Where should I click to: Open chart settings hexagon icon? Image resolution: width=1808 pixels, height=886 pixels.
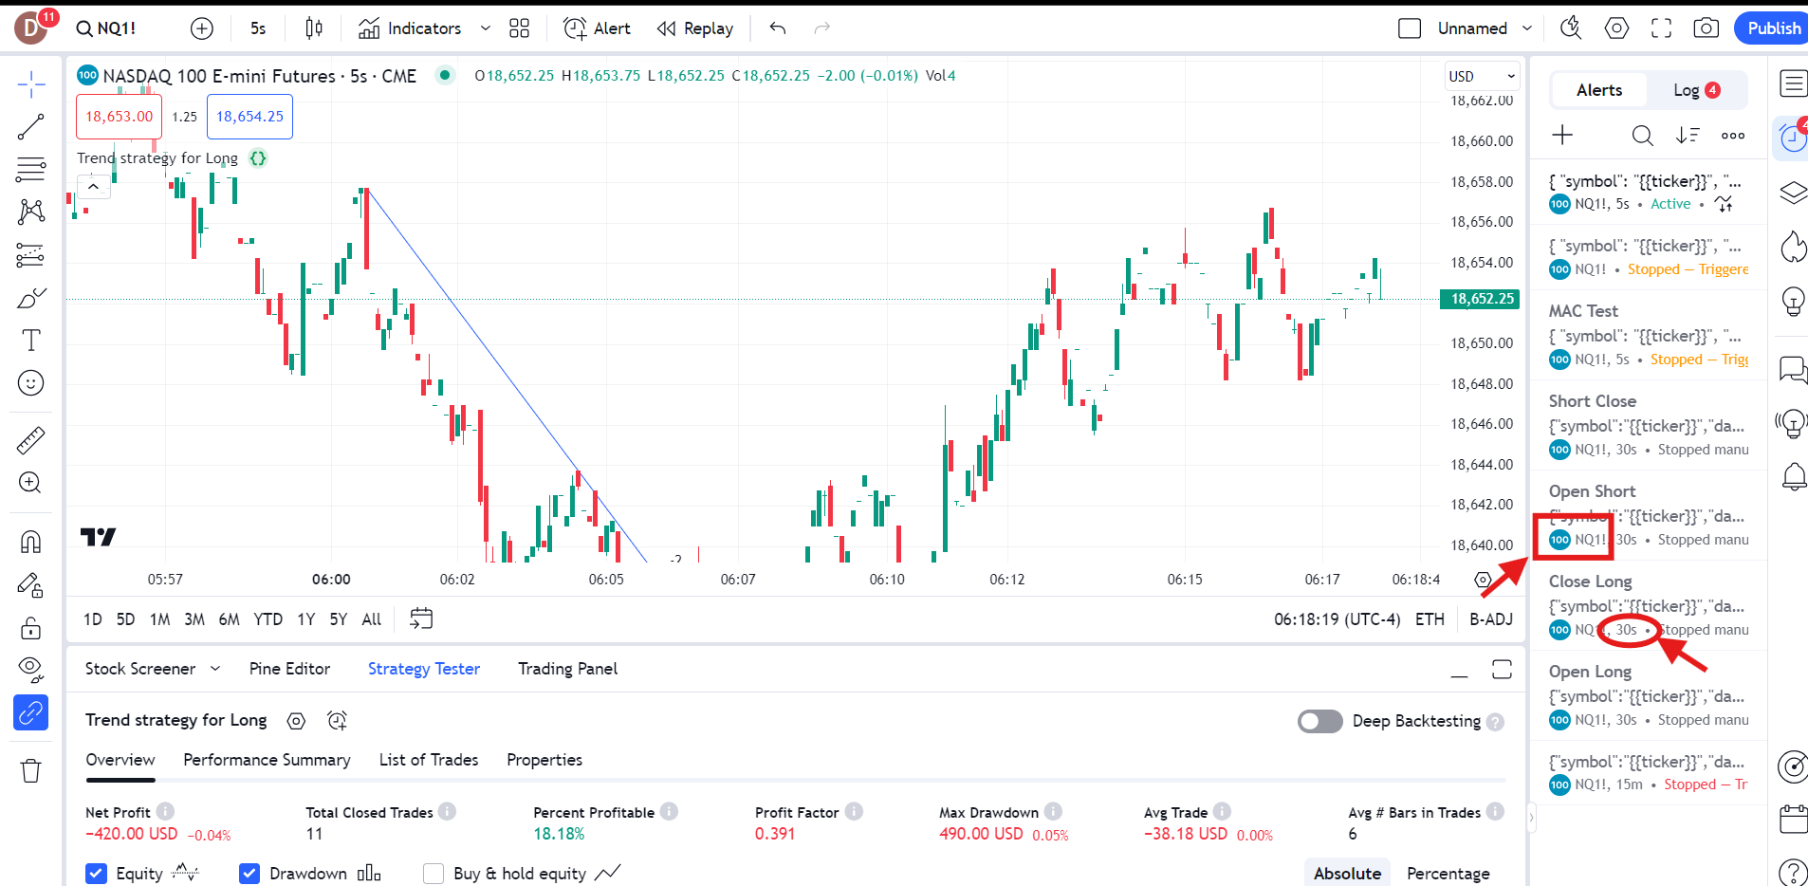click(1616, 28)
